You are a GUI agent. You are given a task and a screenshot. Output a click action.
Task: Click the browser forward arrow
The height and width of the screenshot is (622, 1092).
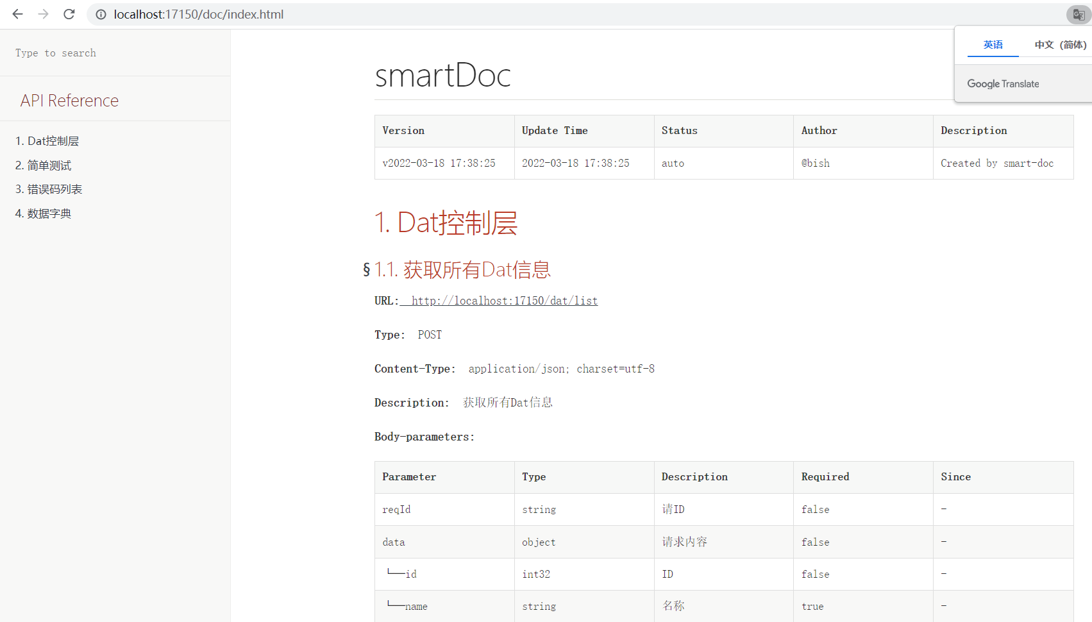point(43,14)
